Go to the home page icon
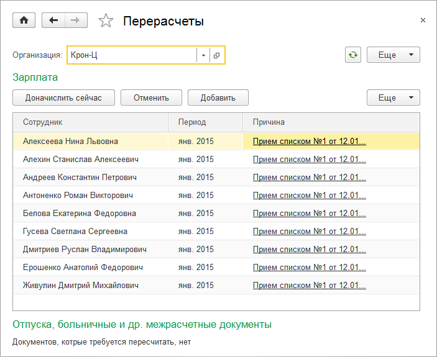This screenshot has height=357, width=437. (24, 20)
